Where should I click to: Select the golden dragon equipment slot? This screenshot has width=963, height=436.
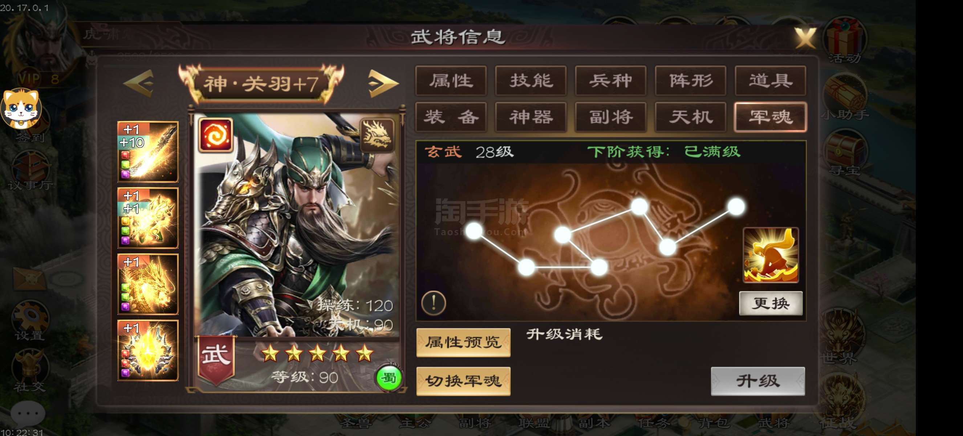click(x=148, y=284)
